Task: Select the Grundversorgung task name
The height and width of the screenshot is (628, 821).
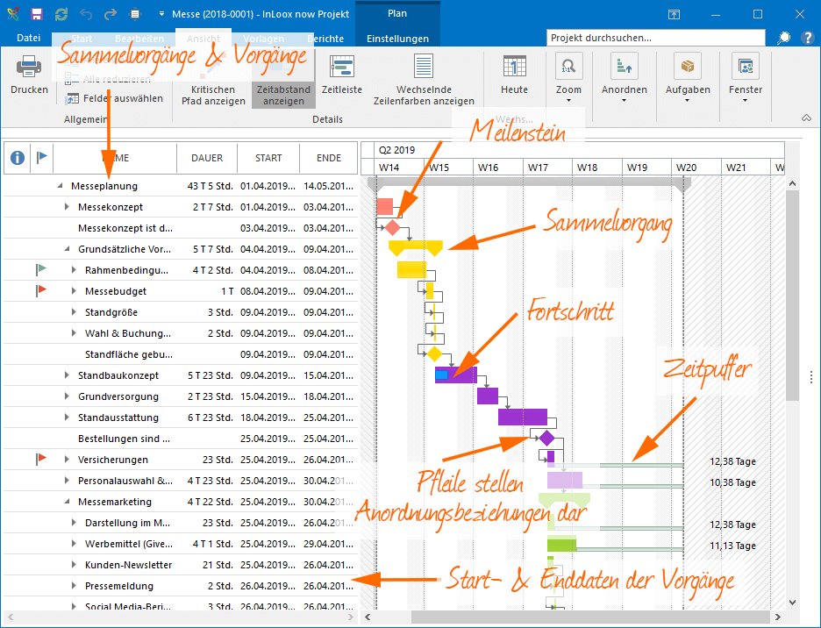Action: (x=118, y=396)
